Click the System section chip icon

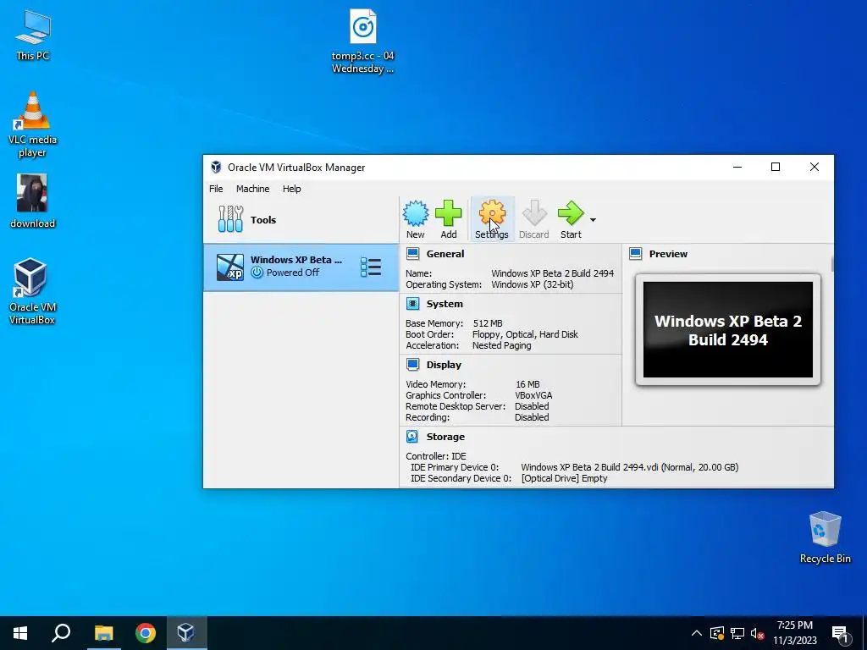point(412,304)
